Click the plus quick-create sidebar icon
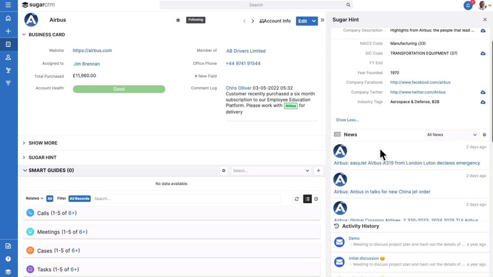Screen dimensions: 493x277 pyautogui.click(x=8, y=31)
